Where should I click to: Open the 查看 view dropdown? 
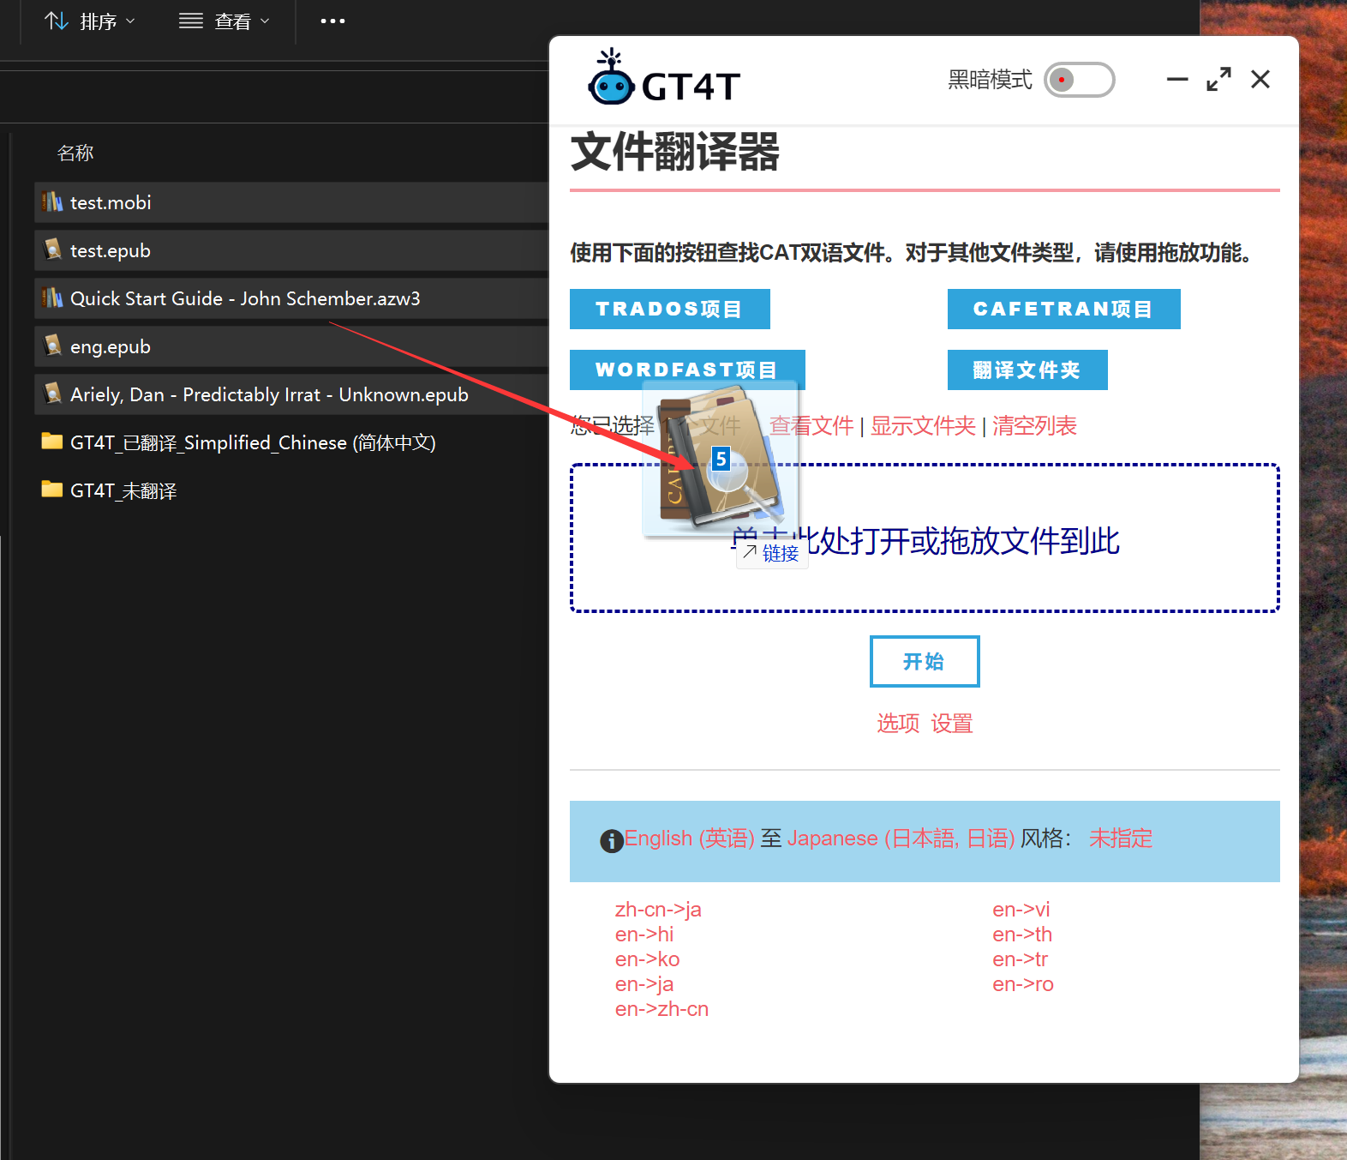click(x=224, y=21)
